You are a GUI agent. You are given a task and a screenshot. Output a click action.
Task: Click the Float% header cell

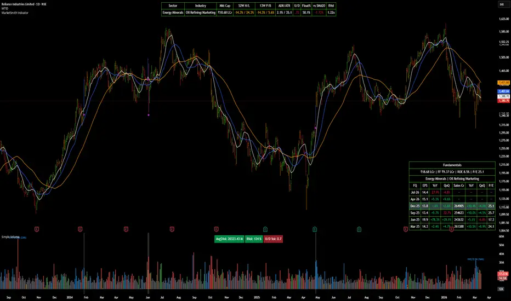tap(306, 6)
